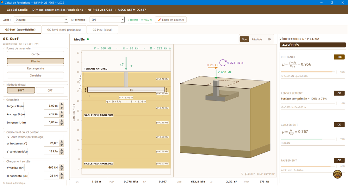Screen dimensions: 348x186
Task: Restore down the application window
Action: click(x=332, y=3)
